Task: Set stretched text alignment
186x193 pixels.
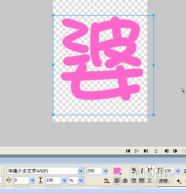Action: (150, 181)
